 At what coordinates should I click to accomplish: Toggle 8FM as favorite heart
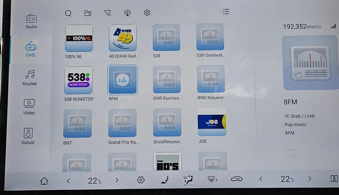coord(291,153)
